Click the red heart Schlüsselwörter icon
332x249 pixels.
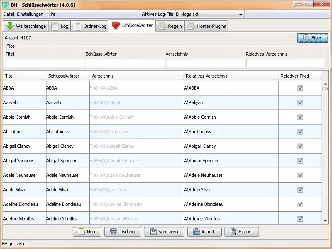click(116, 25)
